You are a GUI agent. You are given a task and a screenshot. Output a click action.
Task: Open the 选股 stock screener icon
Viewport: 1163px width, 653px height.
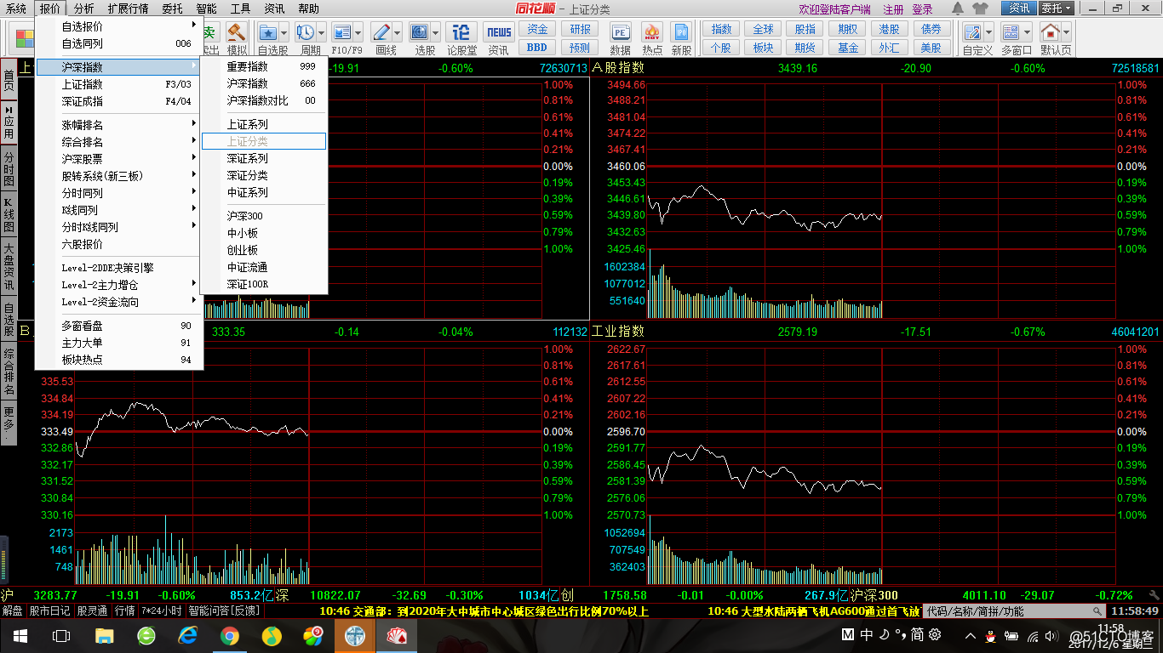coord(419,33)
